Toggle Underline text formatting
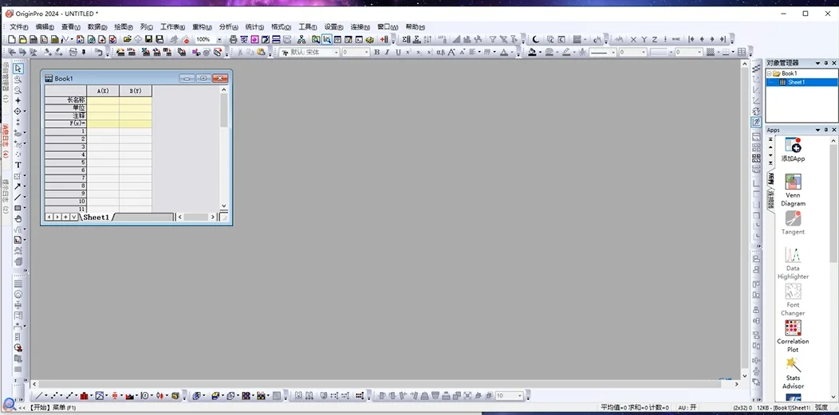This screenshot has height=415, width=839. tap(398, 53)
